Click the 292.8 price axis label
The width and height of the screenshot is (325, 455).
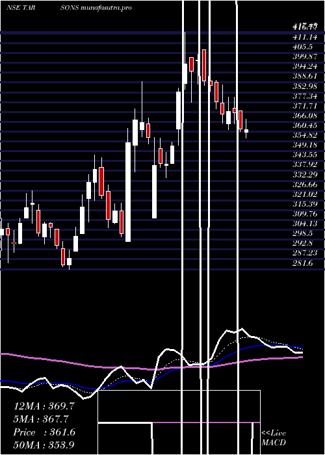(304, 243)
